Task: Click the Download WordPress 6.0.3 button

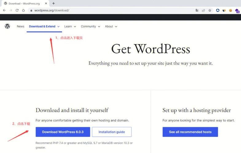Action: coord(63,132)
